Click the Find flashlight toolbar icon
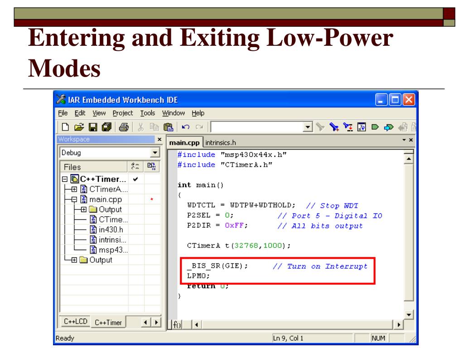Viewport: 464px width, 348px height. pyautogui.click(x=320, y=127)
